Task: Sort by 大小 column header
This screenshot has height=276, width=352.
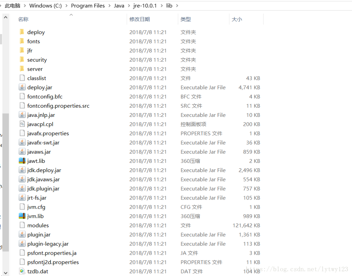Action: tap(237, 20)
